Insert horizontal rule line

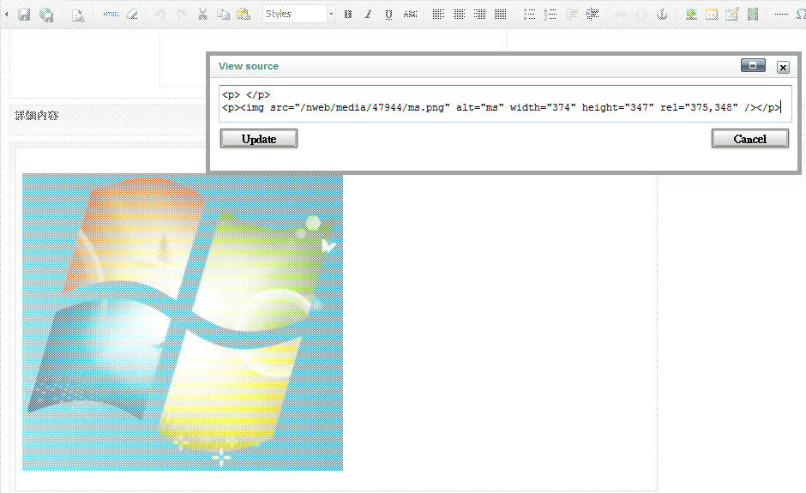[x=781, y=15]
